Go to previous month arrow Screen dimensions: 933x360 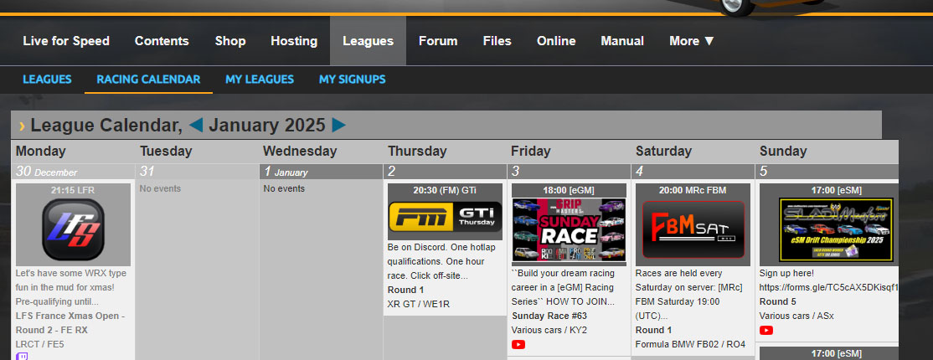pyautogui.click(x=196, y=125)
